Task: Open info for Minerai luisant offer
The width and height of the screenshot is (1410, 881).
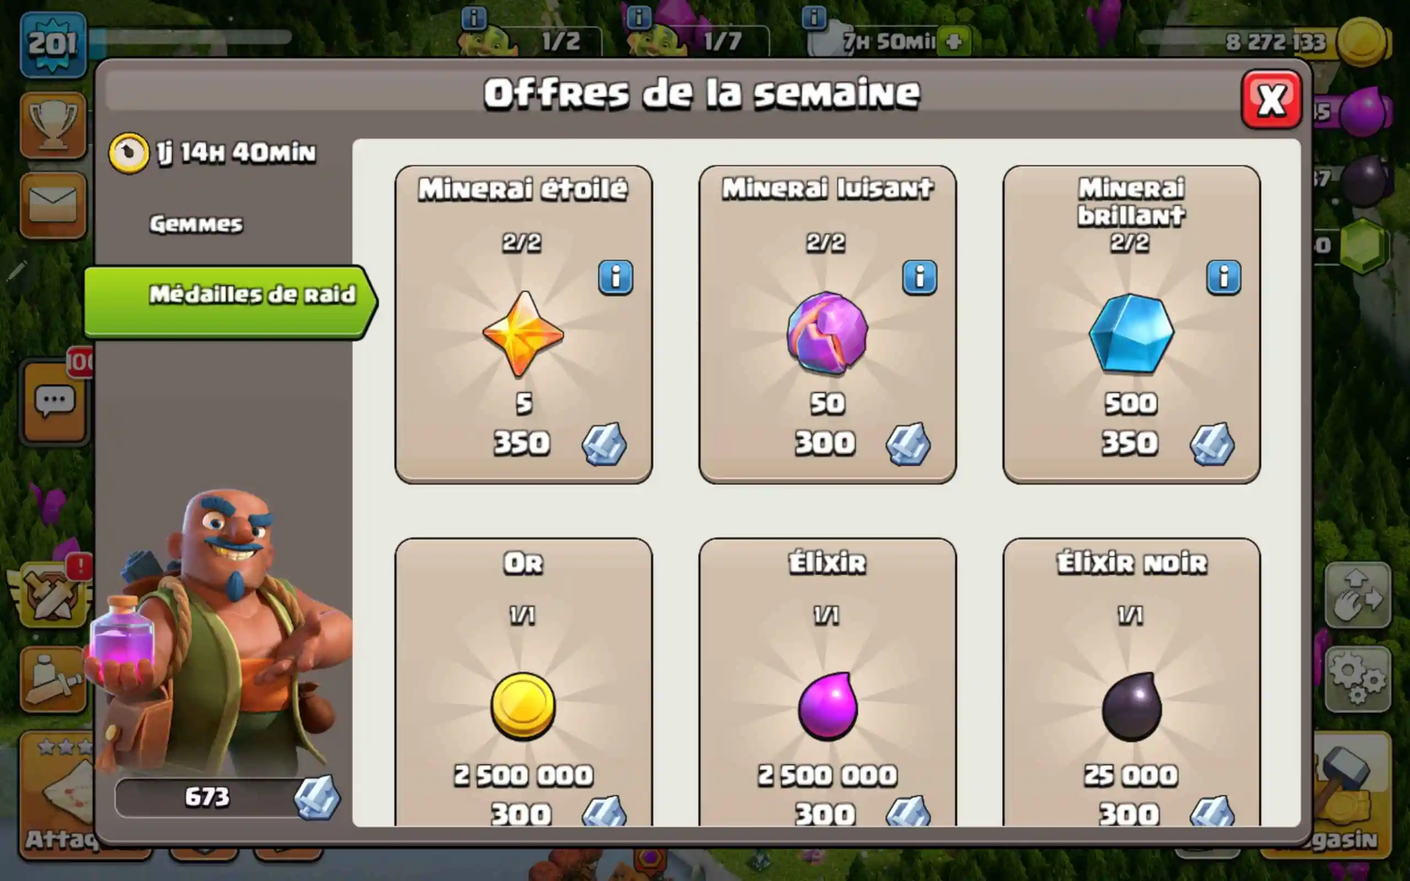Action: point(919,277)
